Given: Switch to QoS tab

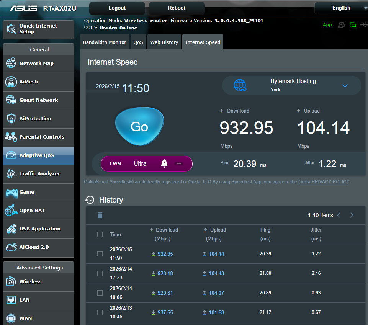Looking at the screenshot, I should 138,42.
